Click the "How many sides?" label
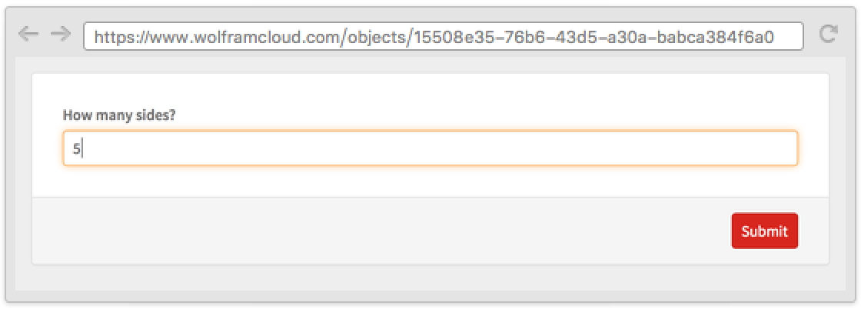 (x=119, y=115)
